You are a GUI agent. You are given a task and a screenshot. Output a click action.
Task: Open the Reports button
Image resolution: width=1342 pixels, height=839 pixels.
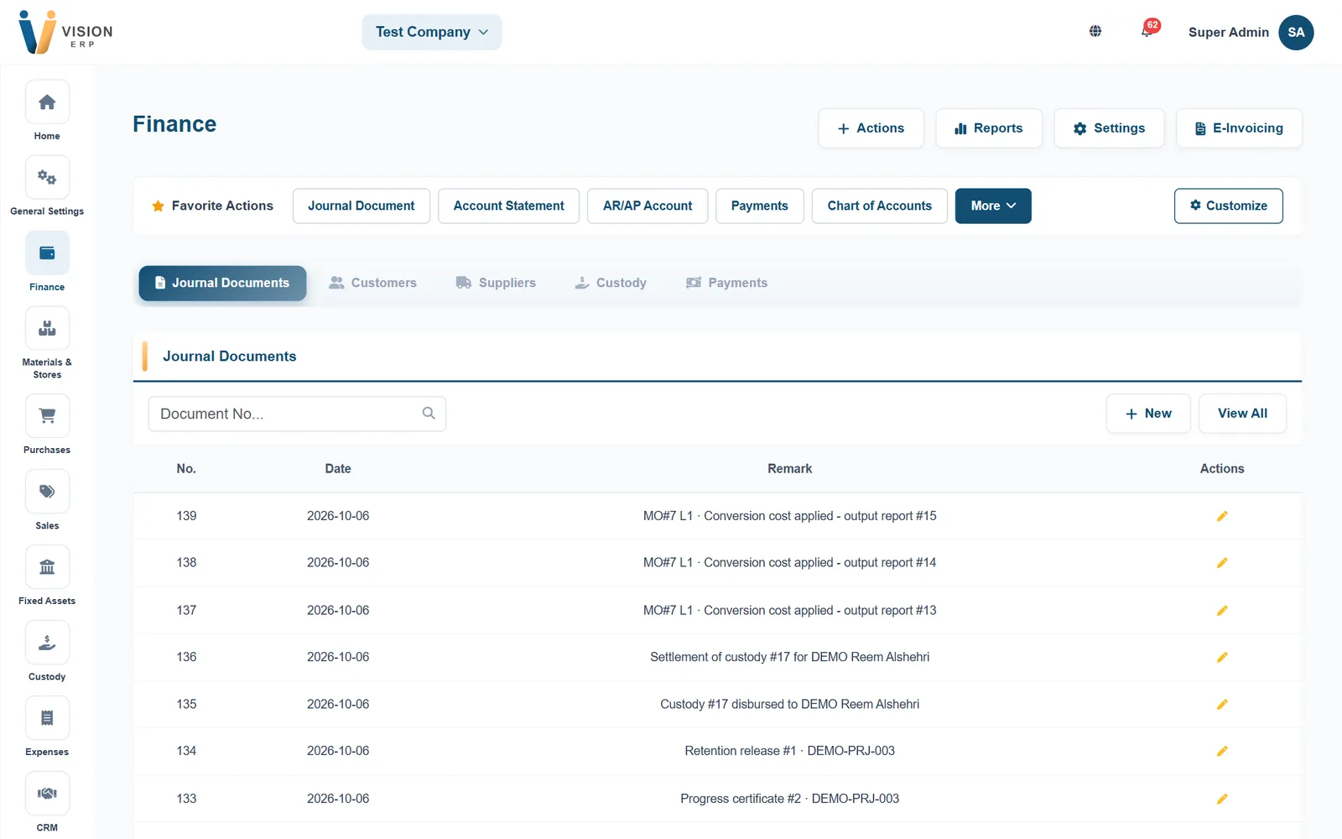coord(989,128)
